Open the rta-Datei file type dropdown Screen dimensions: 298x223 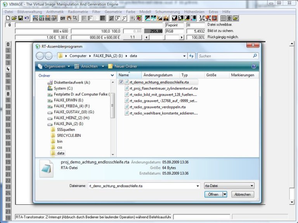[x=229, y=186]
